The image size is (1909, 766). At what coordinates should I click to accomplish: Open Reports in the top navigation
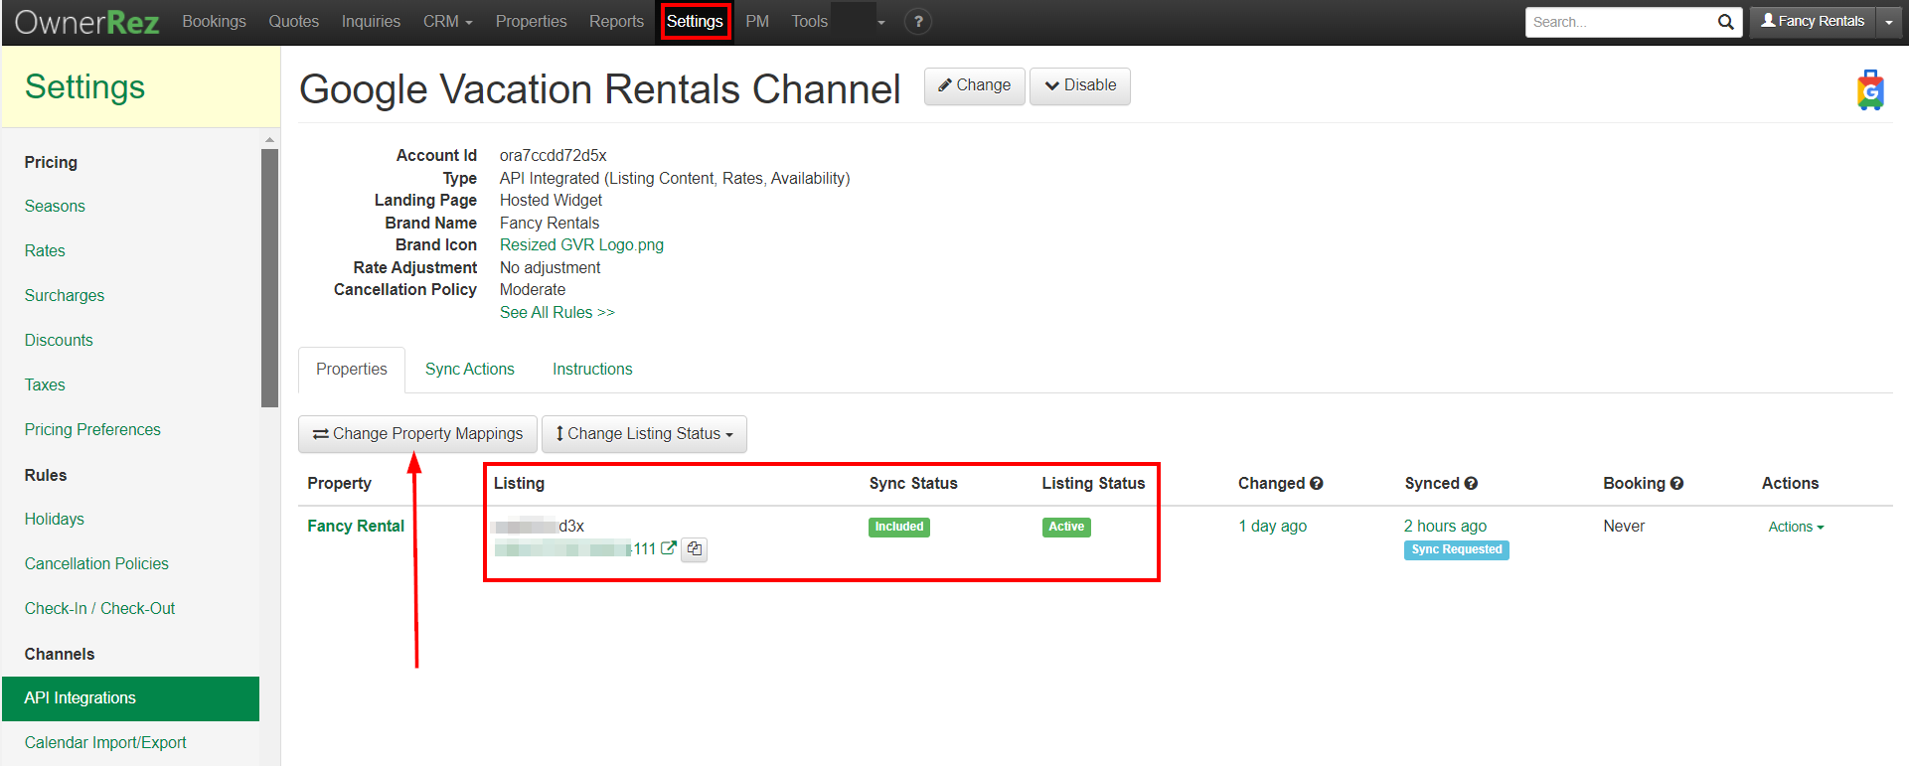(x=616, y=22)
